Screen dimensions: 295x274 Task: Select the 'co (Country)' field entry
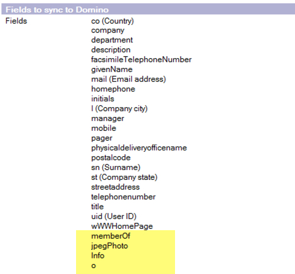pyautogui.click(x=112, y=21)
